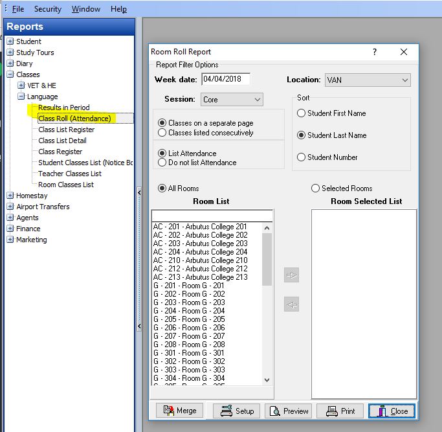Expand the Homestay tree node
This screenshot has height=432, width=442.
coord(10,196)
